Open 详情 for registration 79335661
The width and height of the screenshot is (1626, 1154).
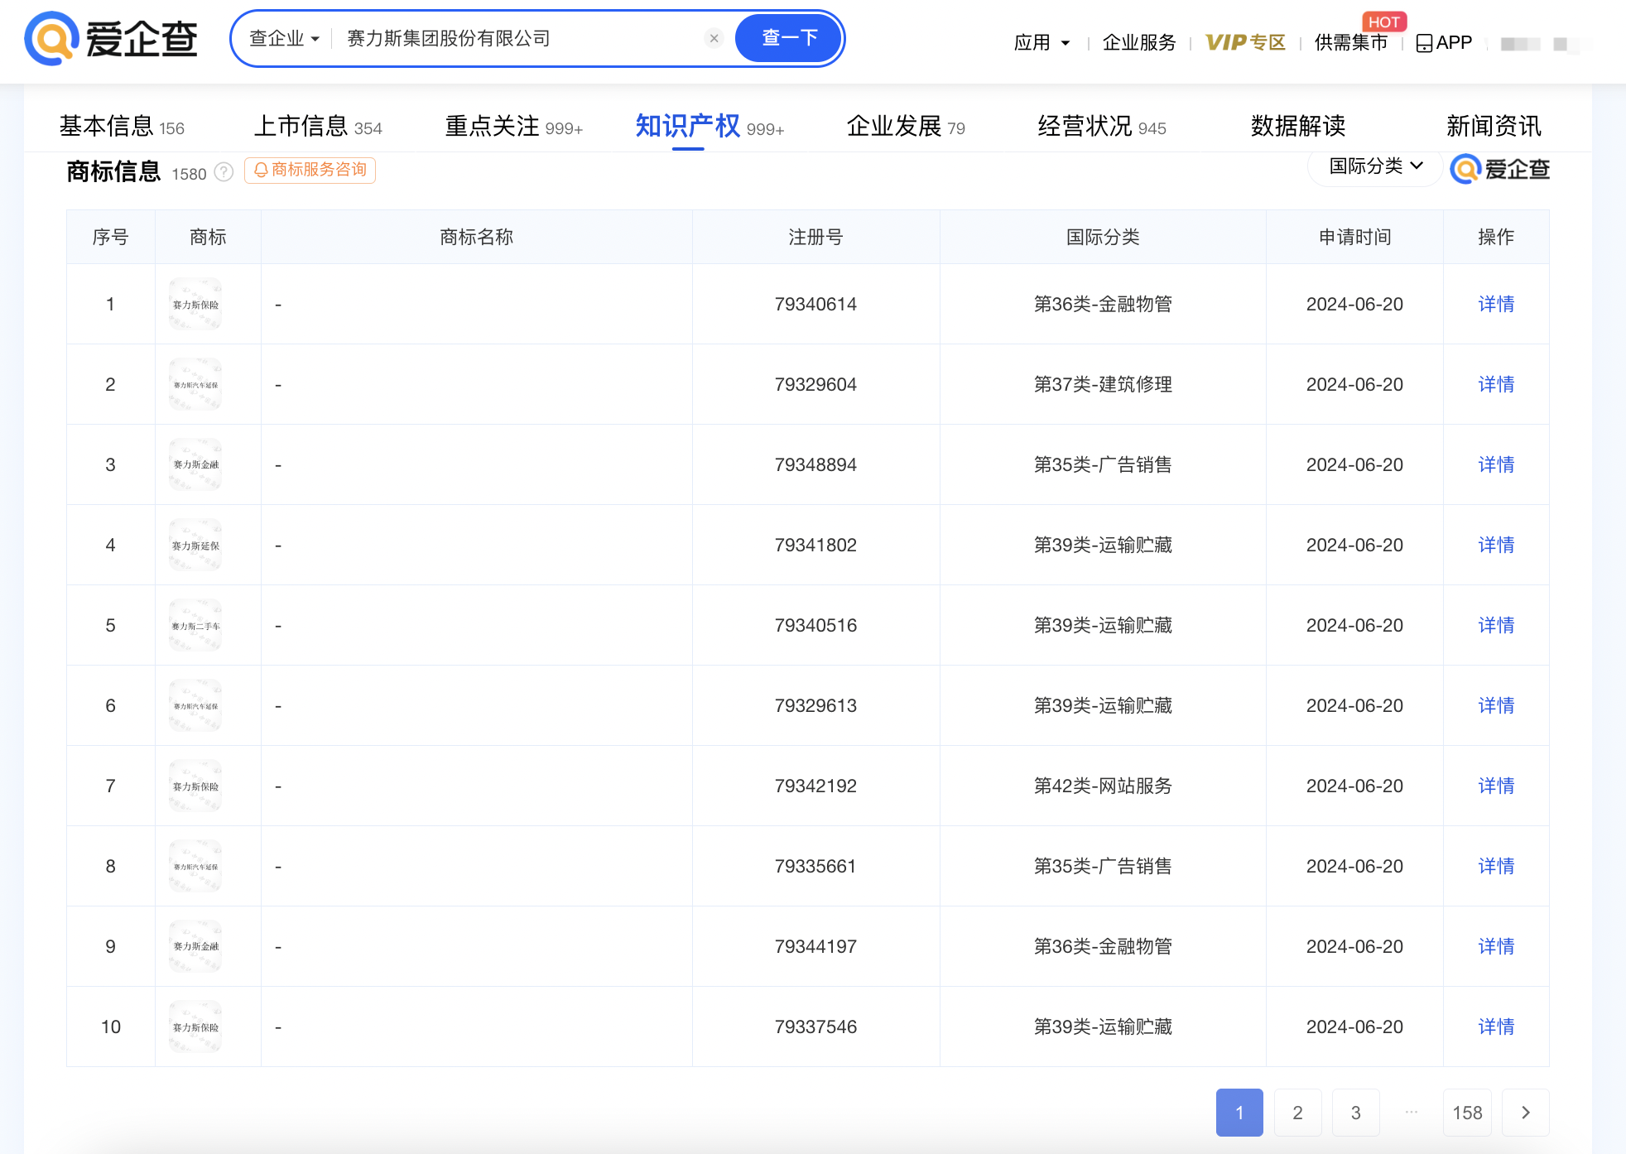1496,866
